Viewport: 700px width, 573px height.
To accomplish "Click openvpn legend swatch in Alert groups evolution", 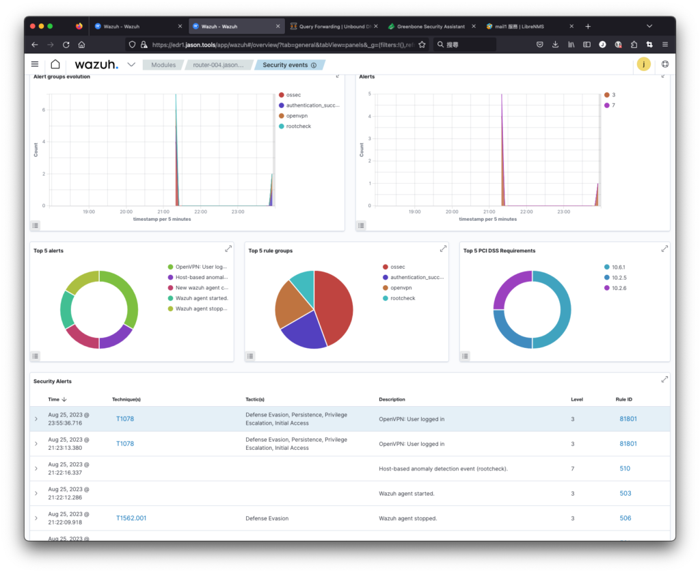I will (x=281, y=116).
